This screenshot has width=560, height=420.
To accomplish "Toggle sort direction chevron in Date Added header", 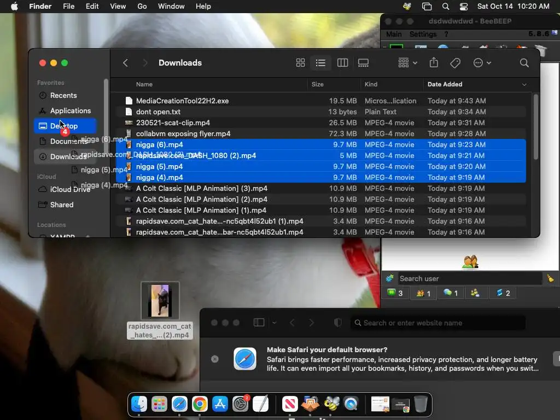I will click(524, 85).
